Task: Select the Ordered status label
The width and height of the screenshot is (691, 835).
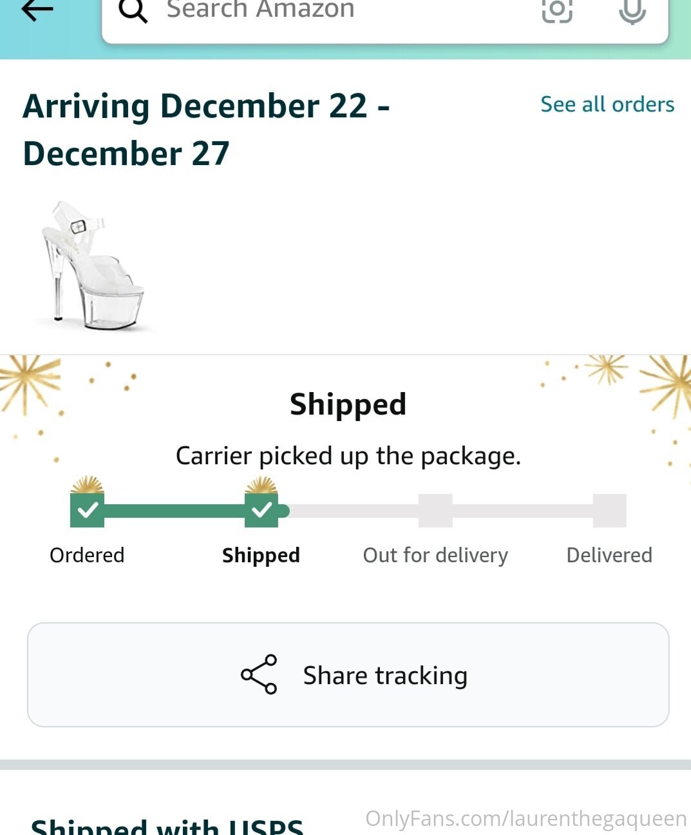Action: 87,555
